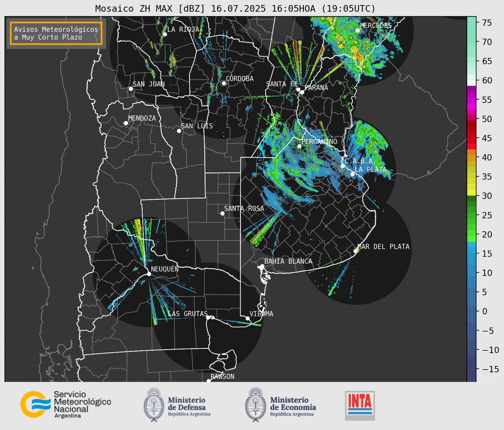Click the Paraná city marker dot
The height and width of the screenshot is (430, 504).
coord(302,92)
